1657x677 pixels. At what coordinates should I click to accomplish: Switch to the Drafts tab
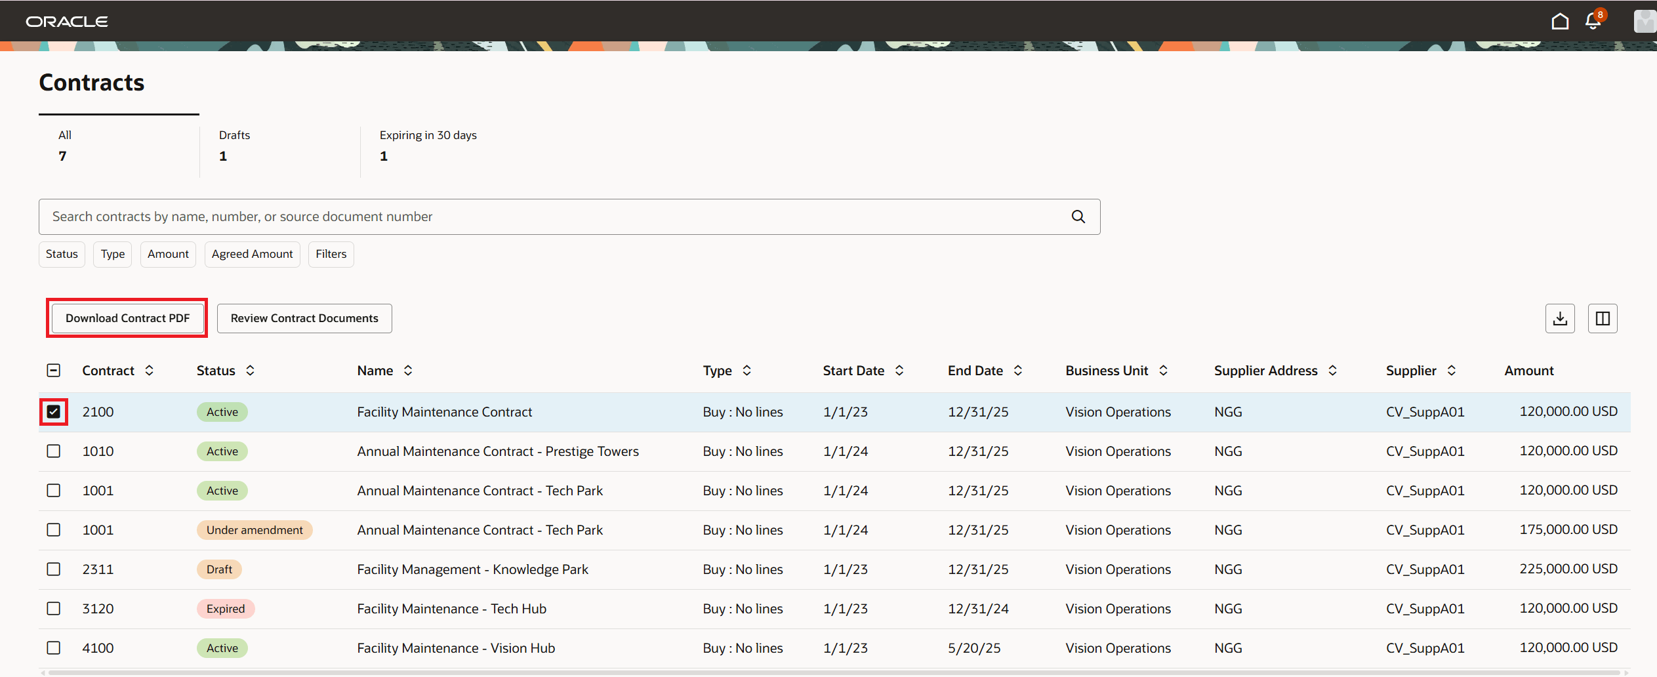coord(234,146)
